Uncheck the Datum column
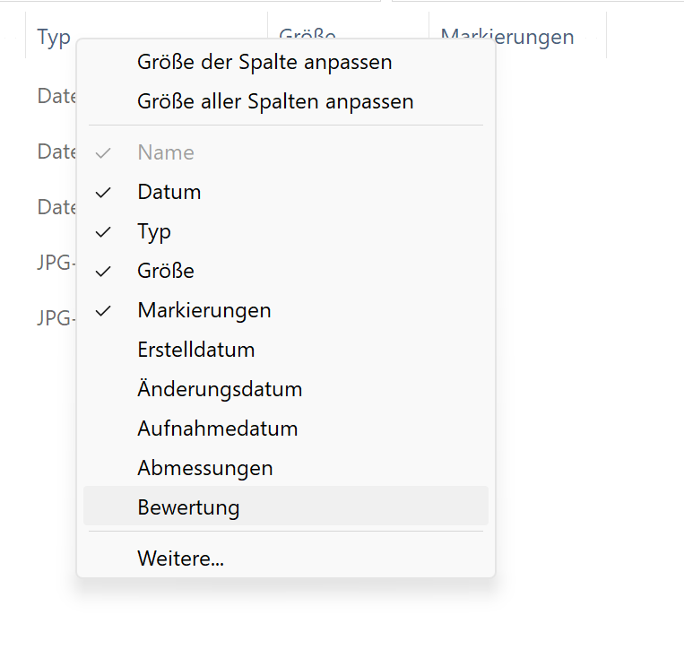 pos(169,192)
